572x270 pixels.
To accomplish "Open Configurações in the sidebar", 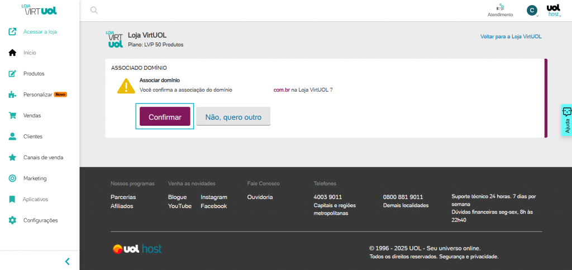I will coord(40,220).
